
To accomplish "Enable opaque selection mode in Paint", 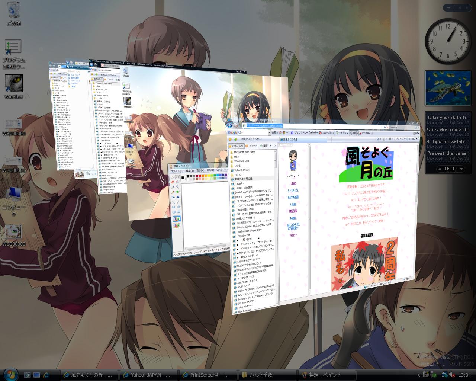I will 177,219.
